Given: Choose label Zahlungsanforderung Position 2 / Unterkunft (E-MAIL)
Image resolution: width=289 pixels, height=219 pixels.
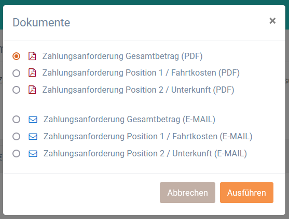Looking at the screenshot, I should 145,154.
